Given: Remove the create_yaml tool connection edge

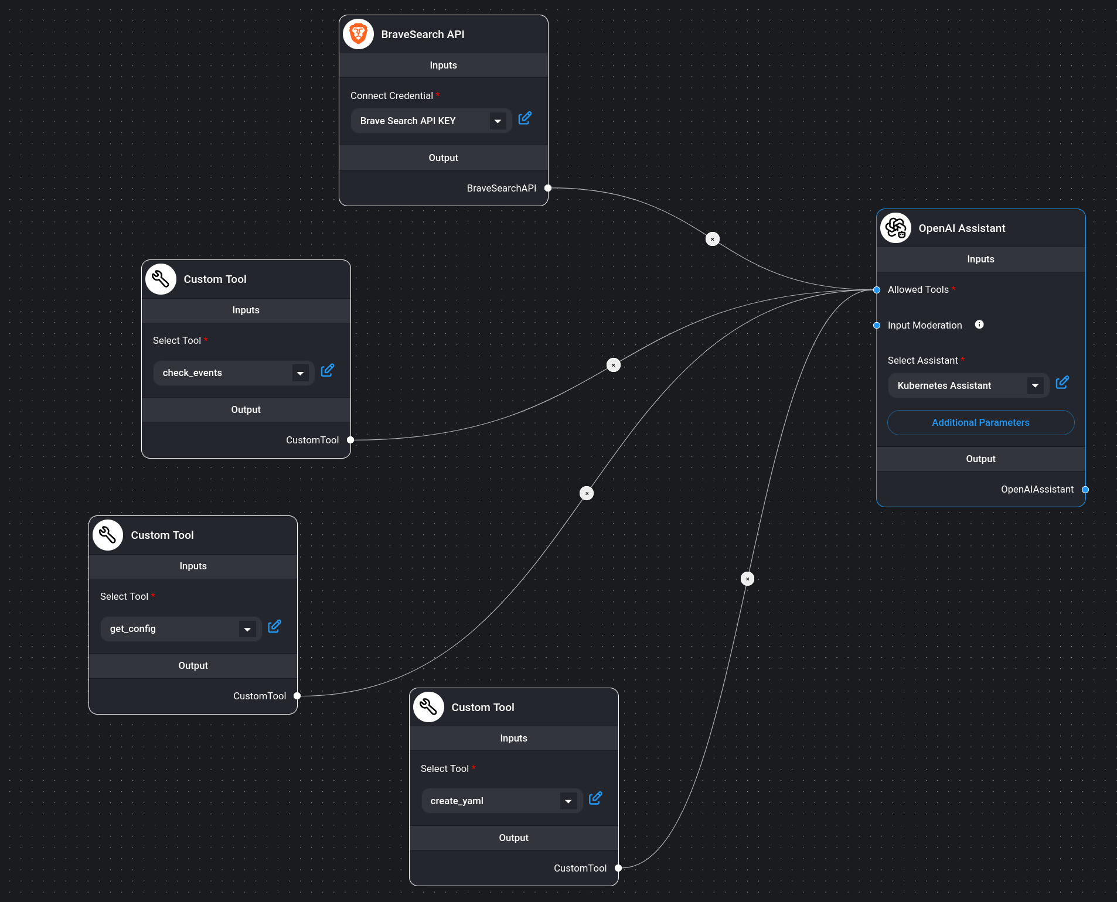Looking at the screenshot, I should pyautogui.click(x=747, y=579).
